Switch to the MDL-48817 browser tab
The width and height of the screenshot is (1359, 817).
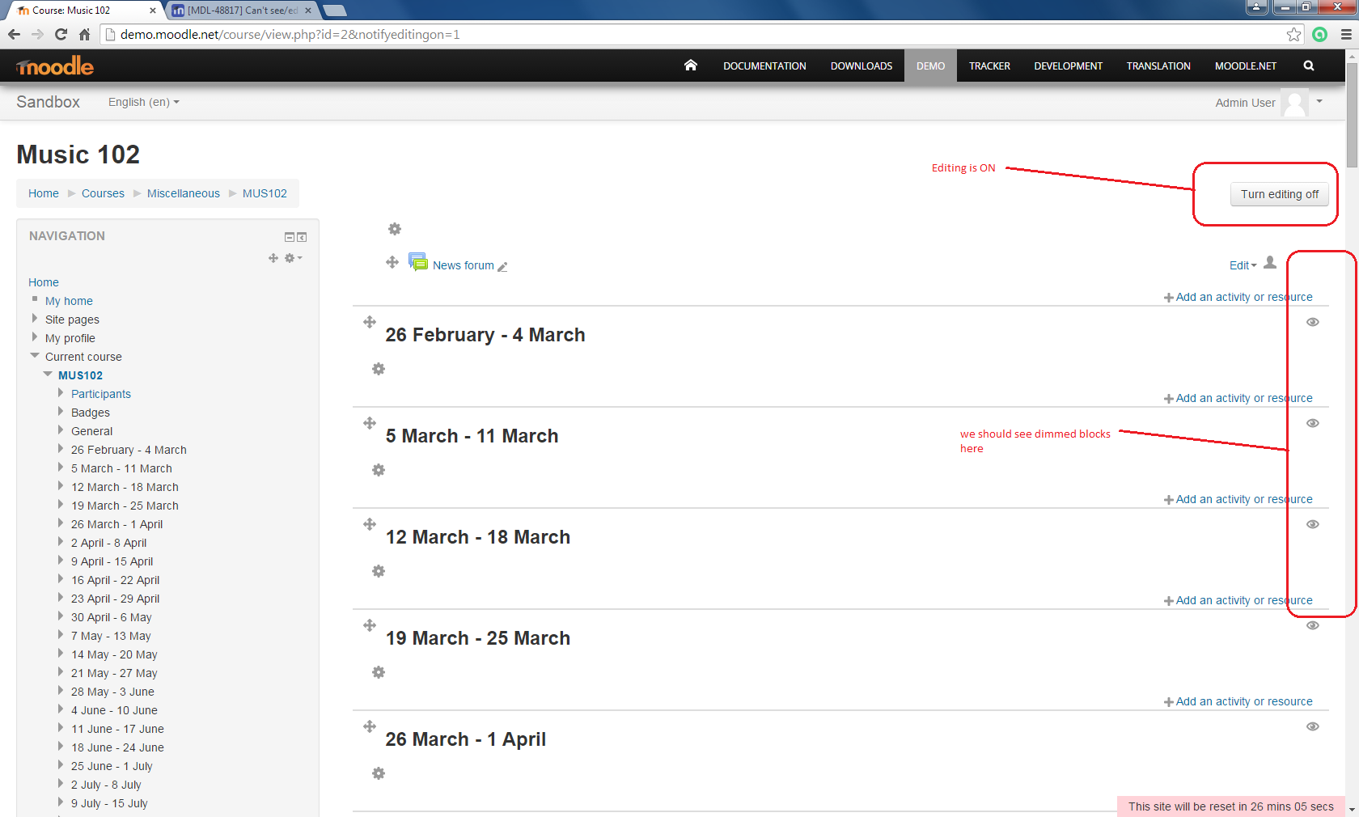click(x=242, y=11)
